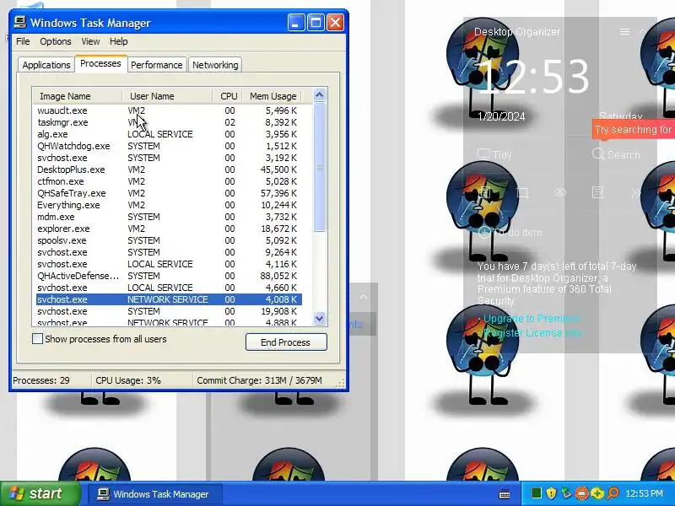Click the Register License Key link
This screenshot has width=675, height=506.
coord(532,333)
